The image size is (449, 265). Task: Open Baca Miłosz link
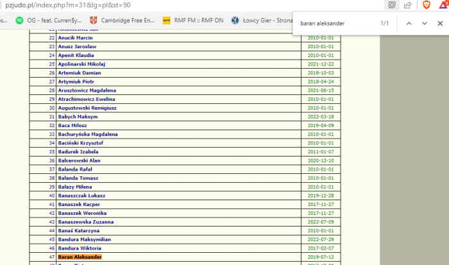click(x=72, y=126)
